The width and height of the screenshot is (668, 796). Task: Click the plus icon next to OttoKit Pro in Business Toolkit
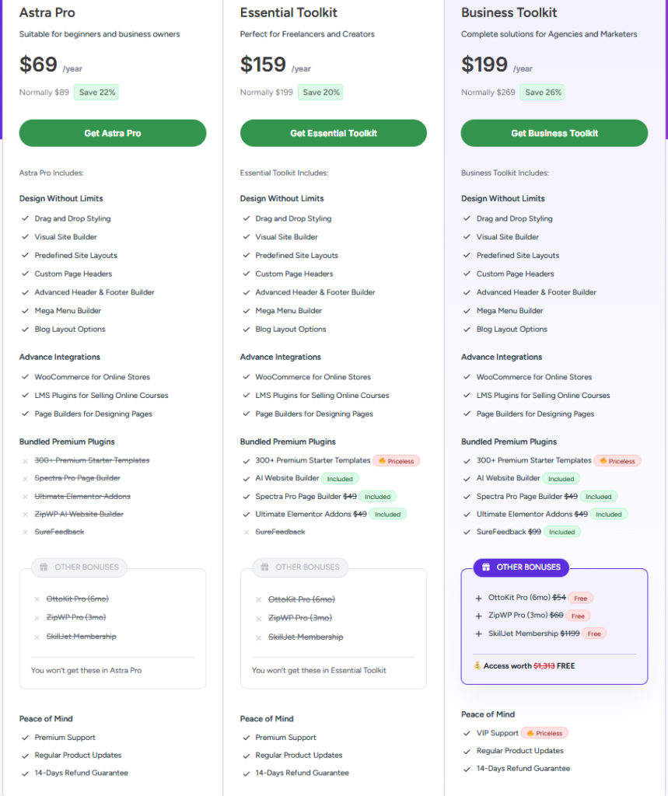(479, 599)
